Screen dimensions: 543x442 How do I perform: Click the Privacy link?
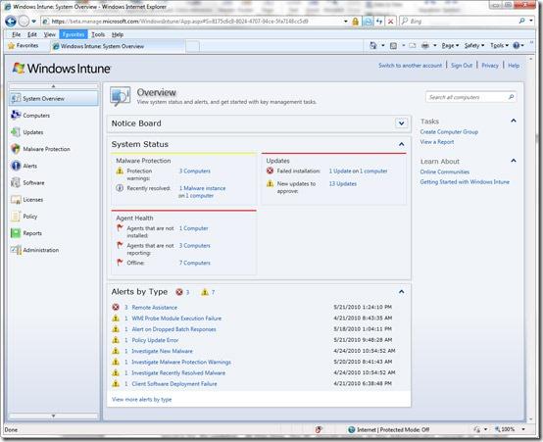point(490,65)
